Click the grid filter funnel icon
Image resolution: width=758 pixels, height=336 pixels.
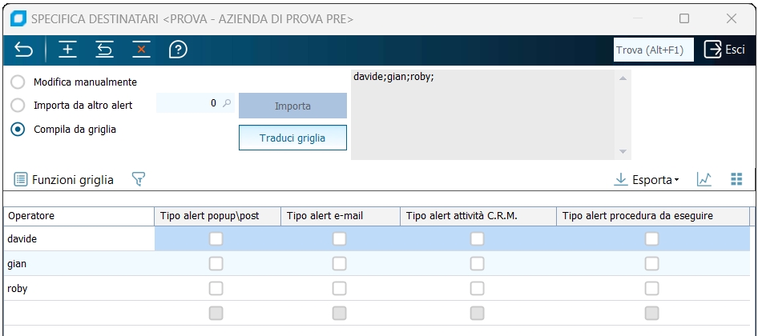[x=138, y=180]
